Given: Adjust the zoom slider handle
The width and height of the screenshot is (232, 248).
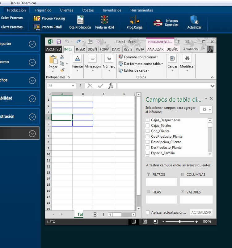Looking at the screenshot, I should click(x=180, y=222).
